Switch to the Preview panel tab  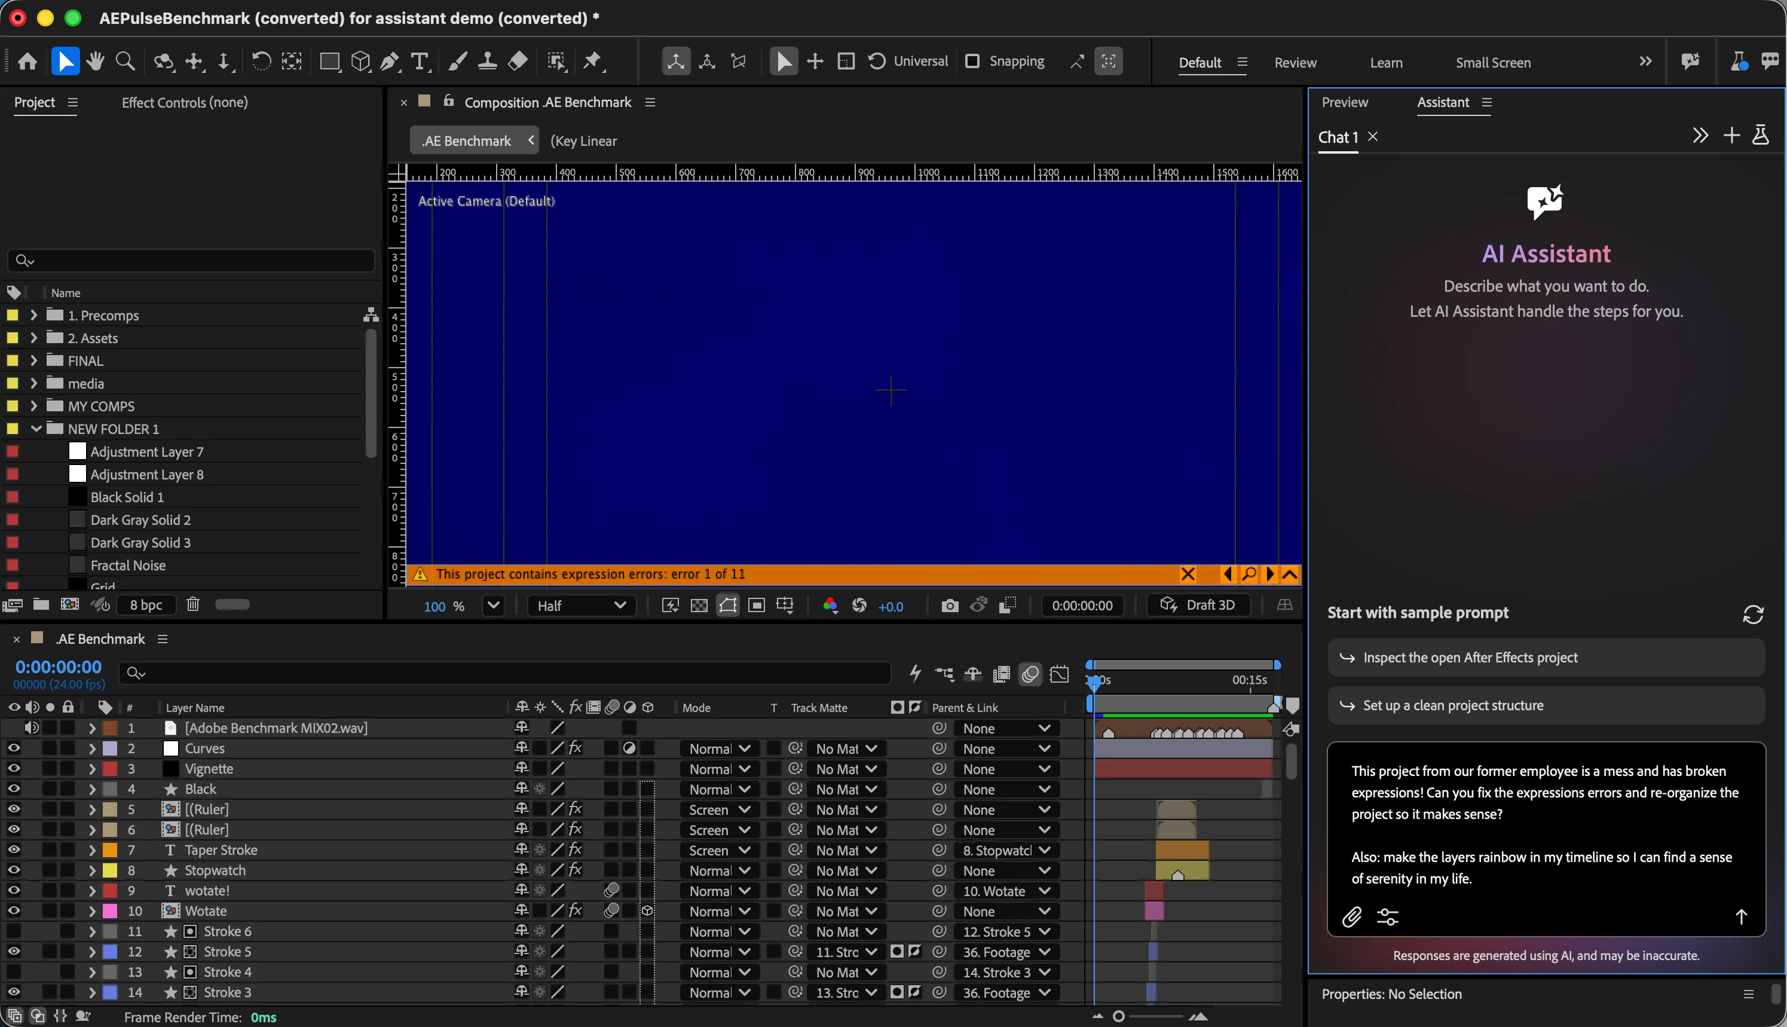coord(1344,102)
